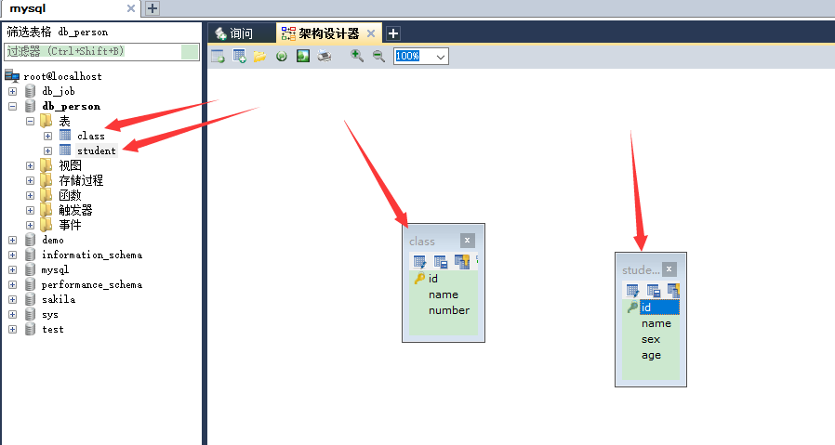The image size is (835, 445).
Task: Expand the db_job database node
Action: [12, 91]
